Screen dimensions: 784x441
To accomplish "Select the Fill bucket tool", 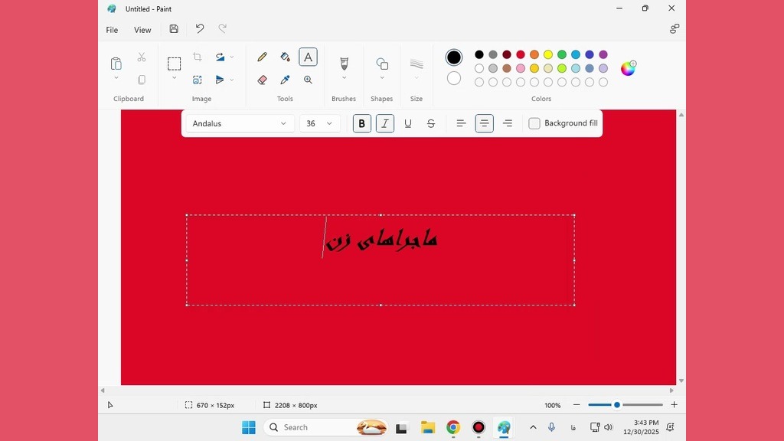I will click(x=285, y=57).
